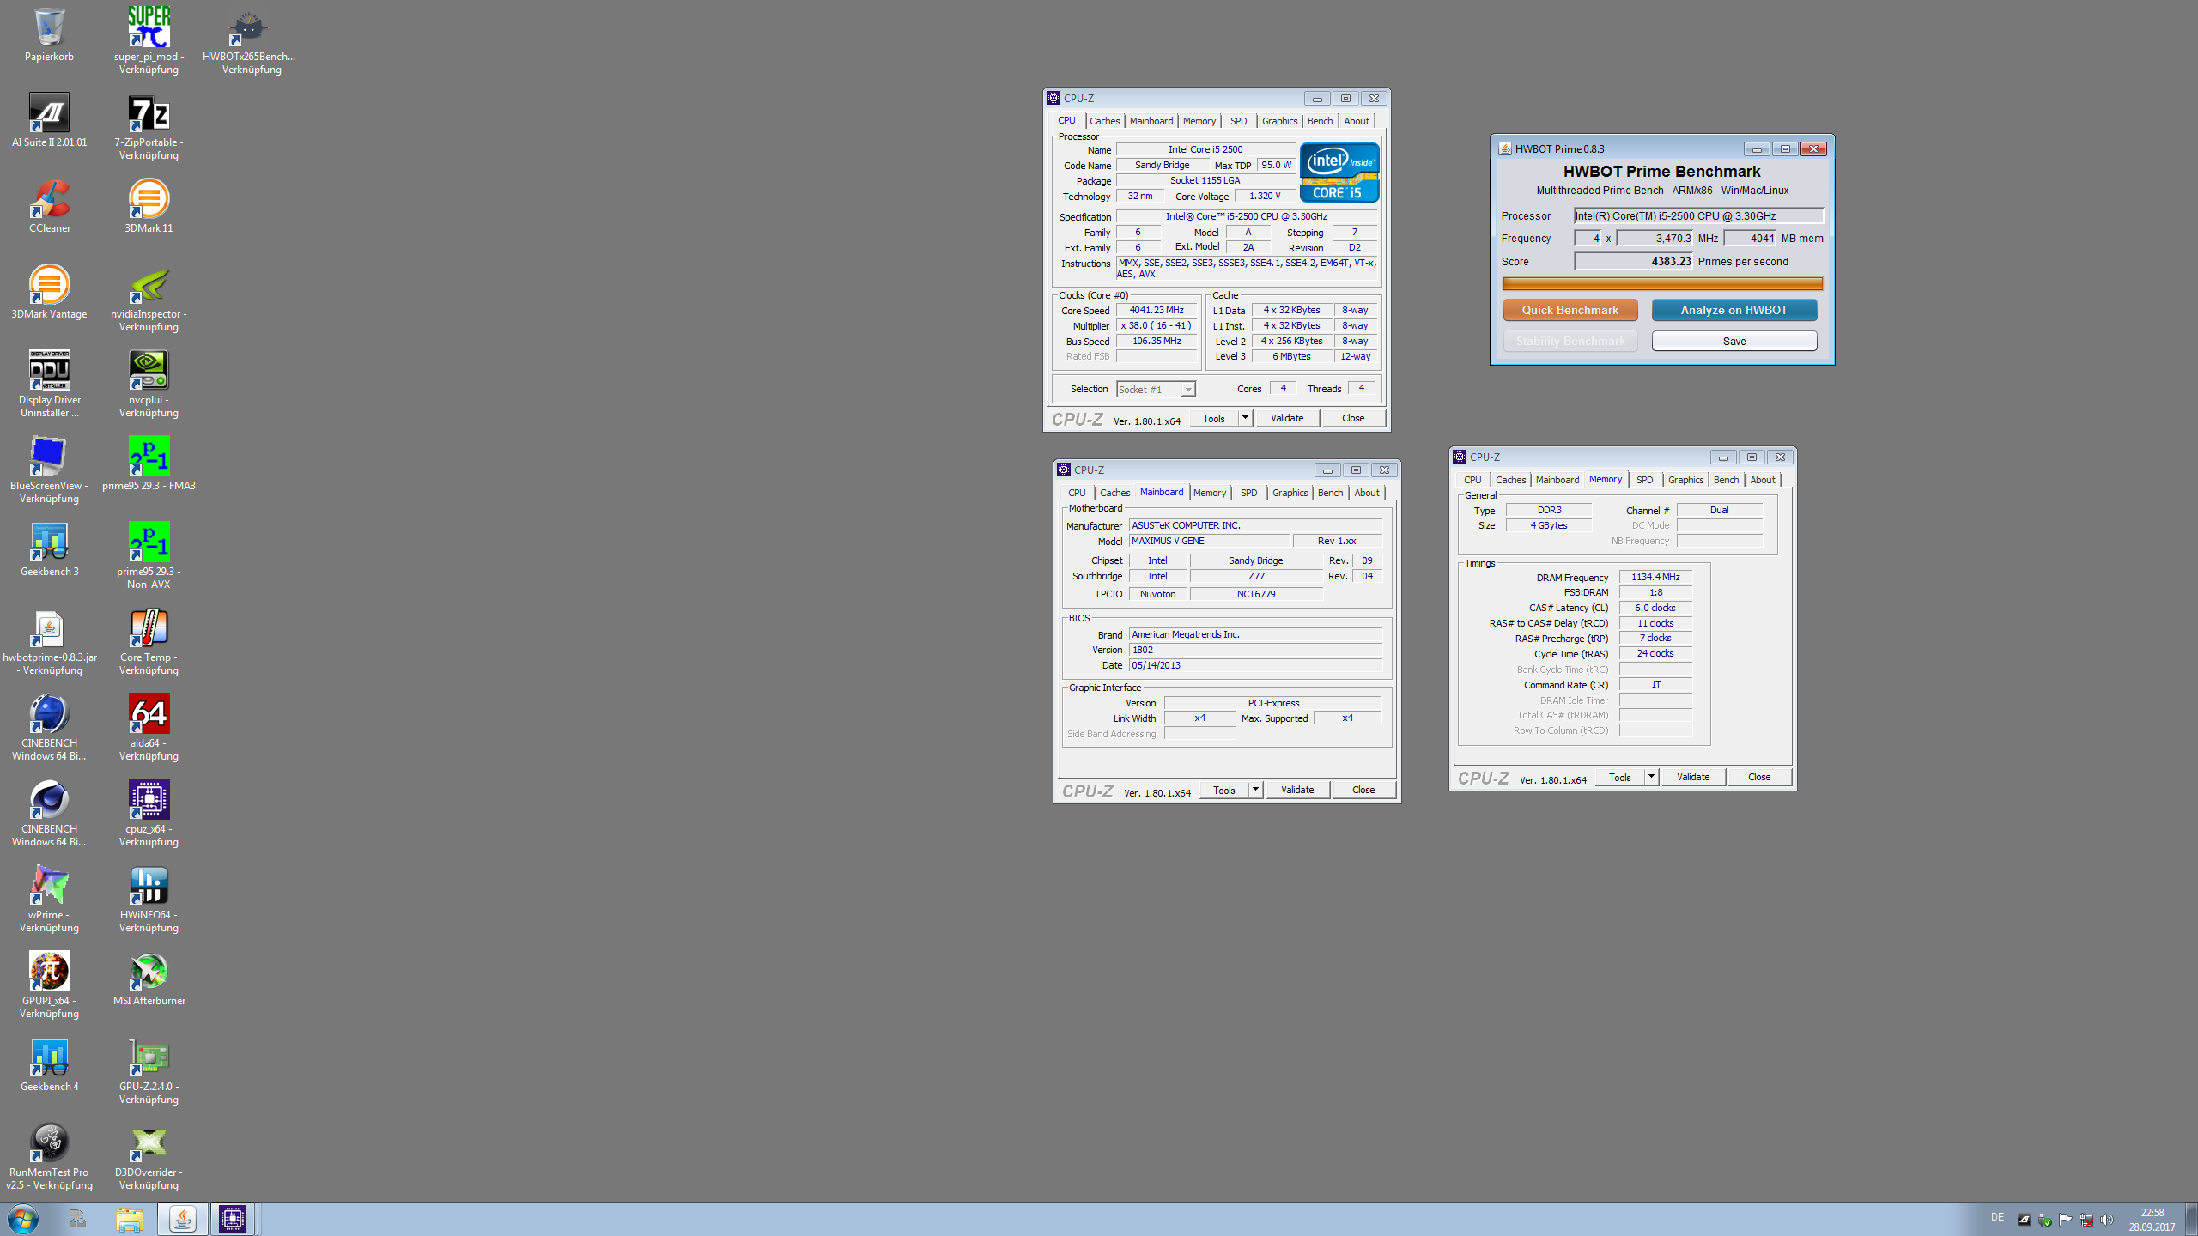Click Quick Benchmark in HWBOT Prime

point(1570,311)
